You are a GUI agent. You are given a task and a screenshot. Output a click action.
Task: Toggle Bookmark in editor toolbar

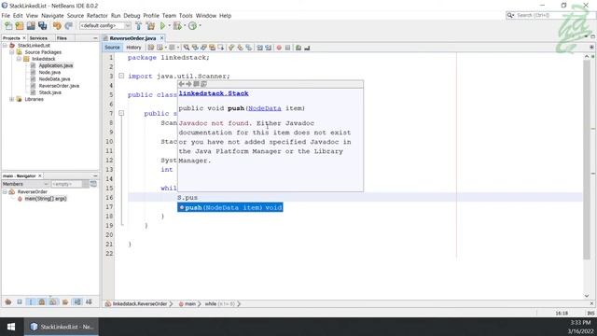click(x=249, y=48)
